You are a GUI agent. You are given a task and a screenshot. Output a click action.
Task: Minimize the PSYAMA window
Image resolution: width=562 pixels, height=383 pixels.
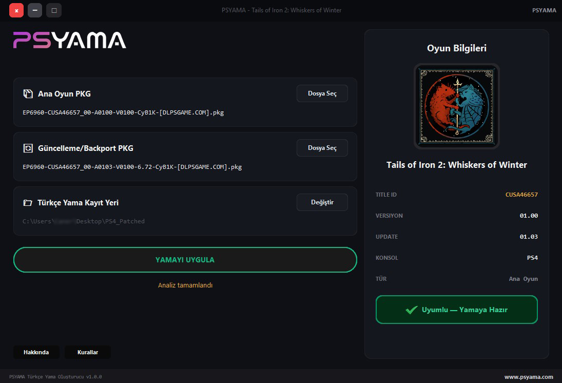(x=35, y=10)
